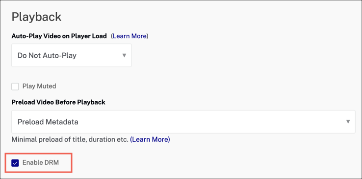362x179 pixels.
Task: Click Preload Video Before Playback label
Action: coord(58,102)
